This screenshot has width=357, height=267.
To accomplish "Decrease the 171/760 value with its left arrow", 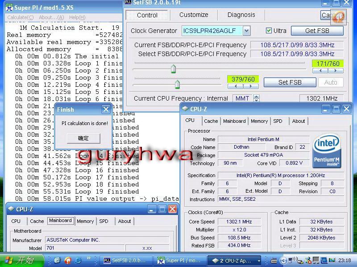I will point(320,71).
